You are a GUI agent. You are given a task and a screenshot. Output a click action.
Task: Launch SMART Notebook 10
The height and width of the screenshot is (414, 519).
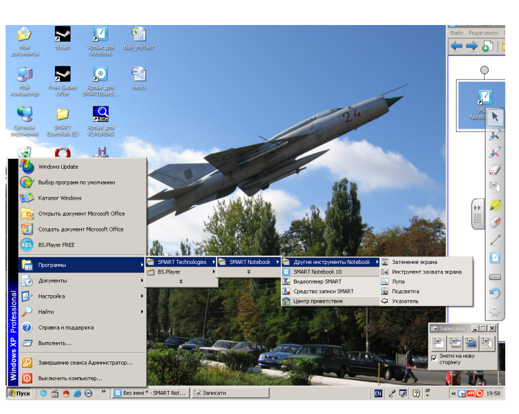point(330,271)
